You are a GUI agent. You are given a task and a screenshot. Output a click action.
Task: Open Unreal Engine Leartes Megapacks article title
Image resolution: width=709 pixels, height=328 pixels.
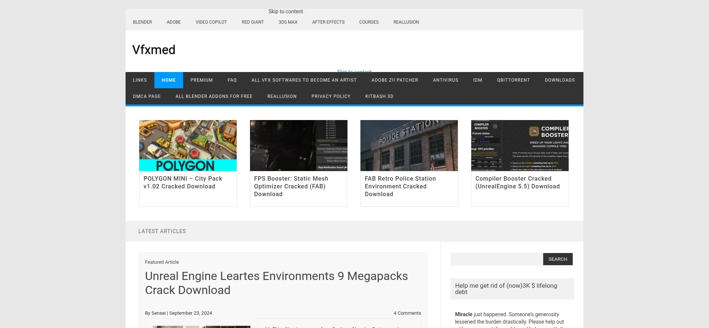click(276, 283)
